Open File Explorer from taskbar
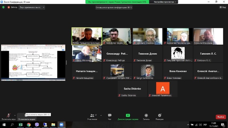This screenshot has width=228, height=128. click(x=53, y=125)
